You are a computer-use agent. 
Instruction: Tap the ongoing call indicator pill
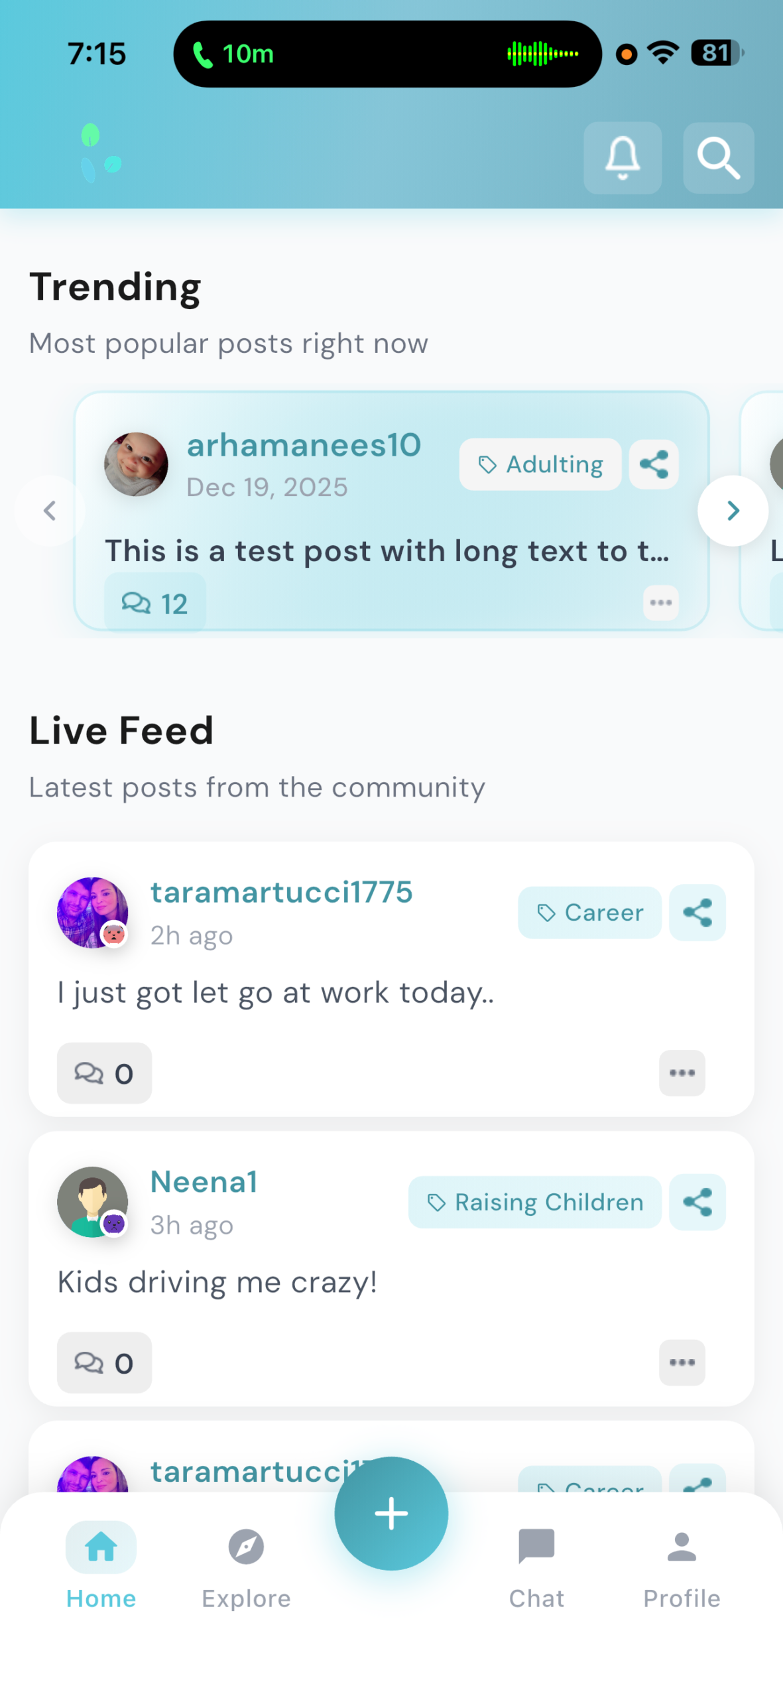(387, 54)
